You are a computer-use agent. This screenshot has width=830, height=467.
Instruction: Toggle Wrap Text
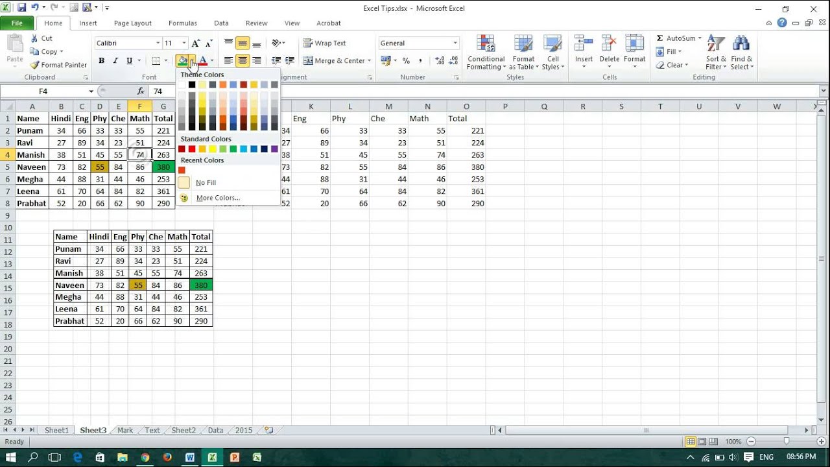point(325,43)
